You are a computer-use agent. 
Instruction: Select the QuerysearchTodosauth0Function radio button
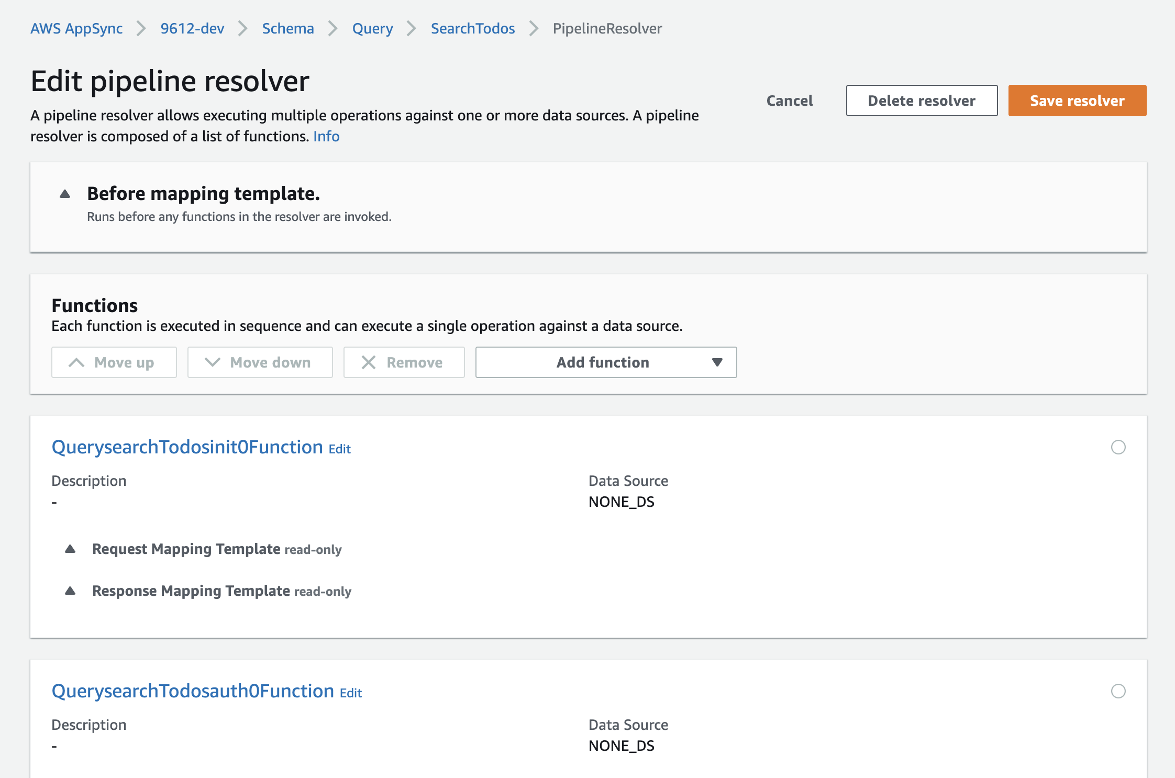pyautogui.click(x=1118, y=691)
